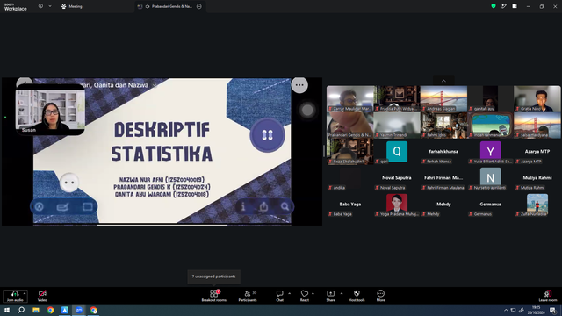Select Fahmi Idris video tile
Screen dimensions: 562x316
(x=443, y=125)
